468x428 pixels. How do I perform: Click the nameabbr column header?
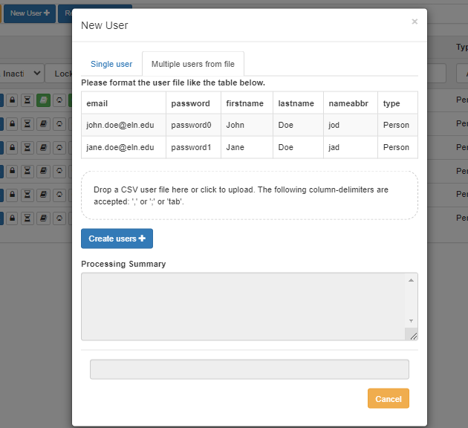[x=351, y=103]
